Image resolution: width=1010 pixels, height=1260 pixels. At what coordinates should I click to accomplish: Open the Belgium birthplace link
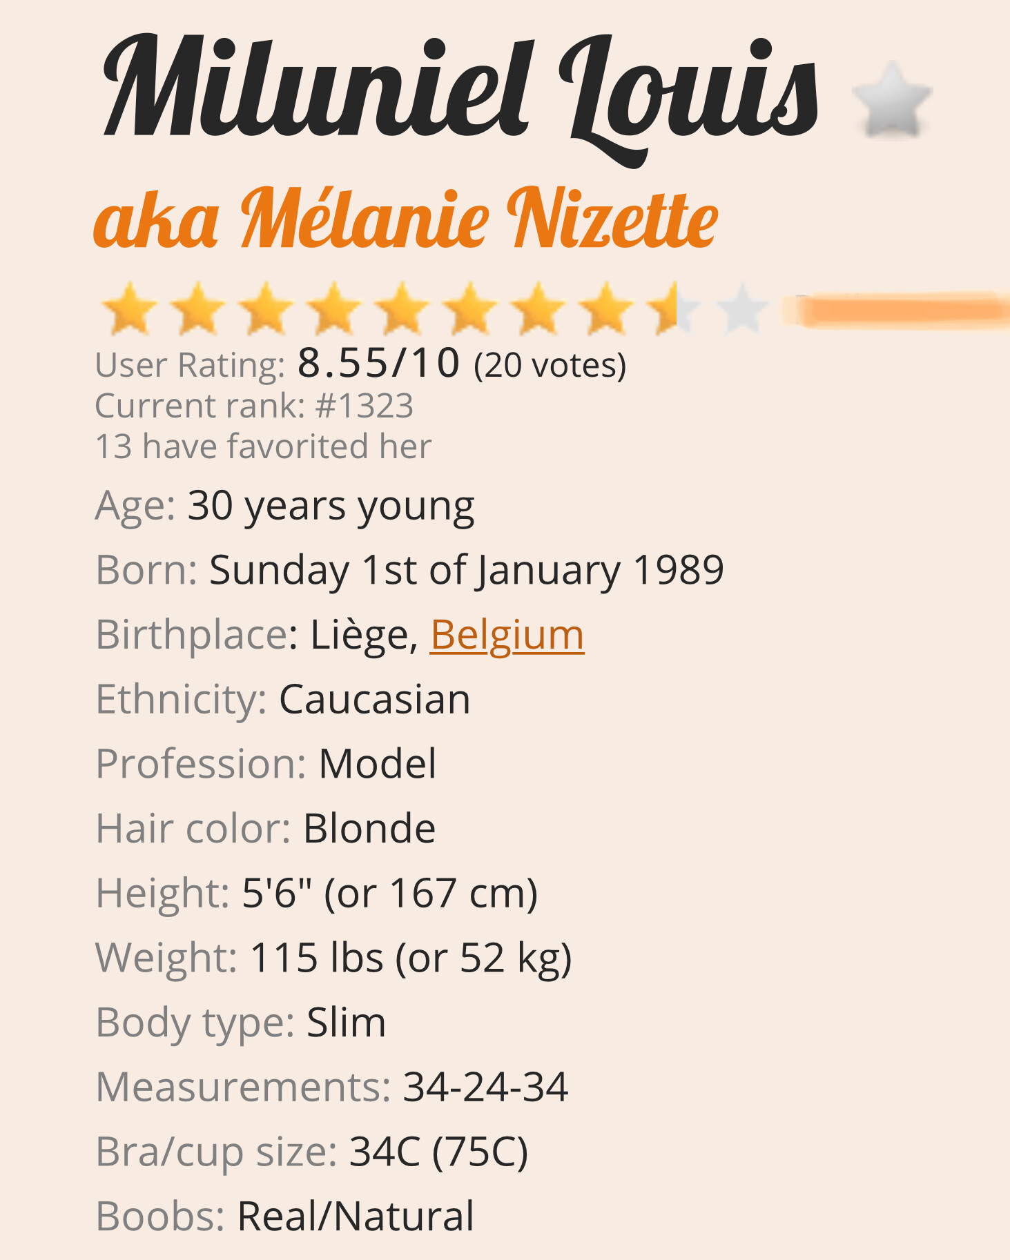click(x=507, y=635)
